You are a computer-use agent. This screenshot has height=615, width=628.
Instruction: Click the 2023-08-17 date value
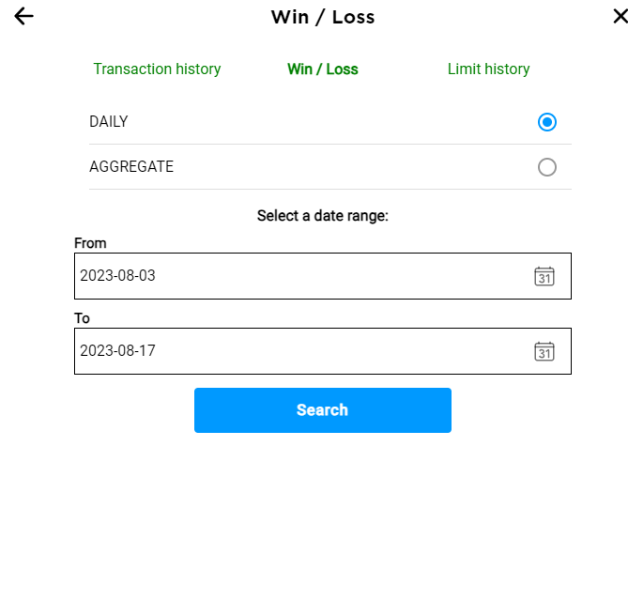(x=117, y=350)
